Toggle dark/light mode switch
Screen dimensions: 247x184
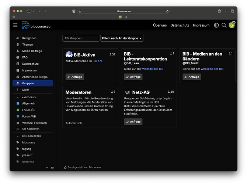216,25
